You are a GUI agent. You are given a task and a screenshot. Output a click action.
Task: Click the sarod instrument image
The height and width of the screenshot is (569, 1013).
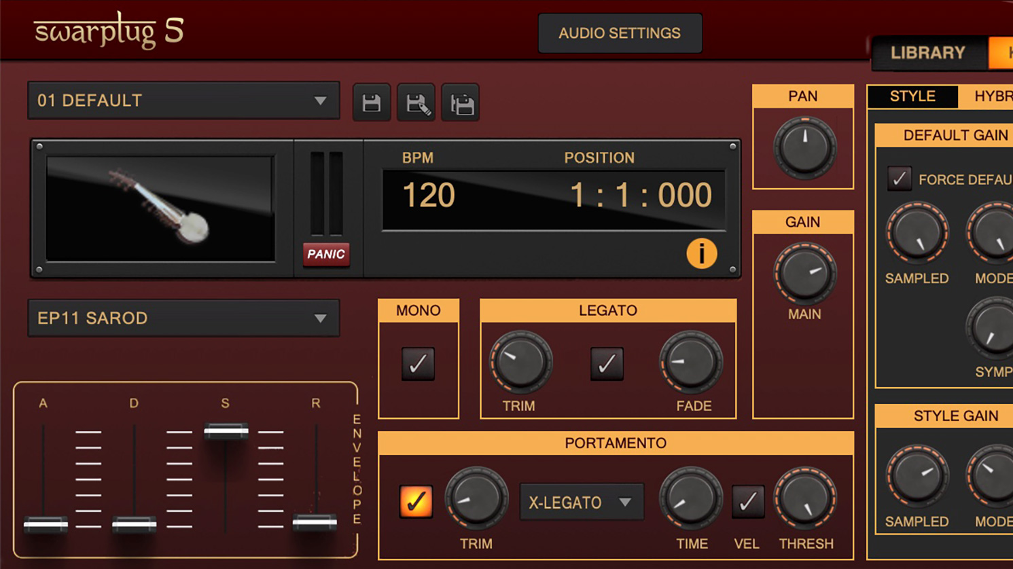point(160,208)
